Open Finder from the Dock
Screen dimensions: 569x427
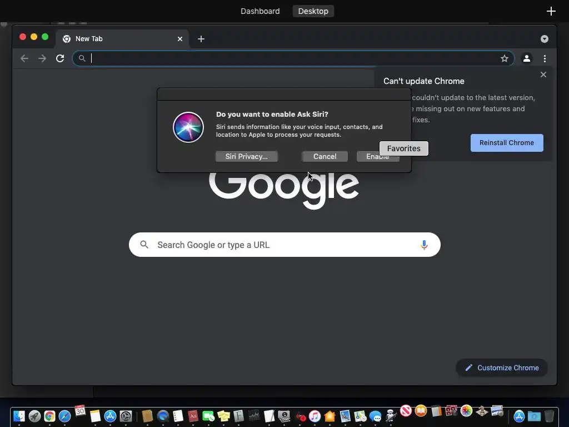(x=19, y=416)
